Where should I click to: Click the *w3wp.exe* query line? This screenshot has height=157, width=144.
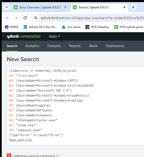coord(23,125)
